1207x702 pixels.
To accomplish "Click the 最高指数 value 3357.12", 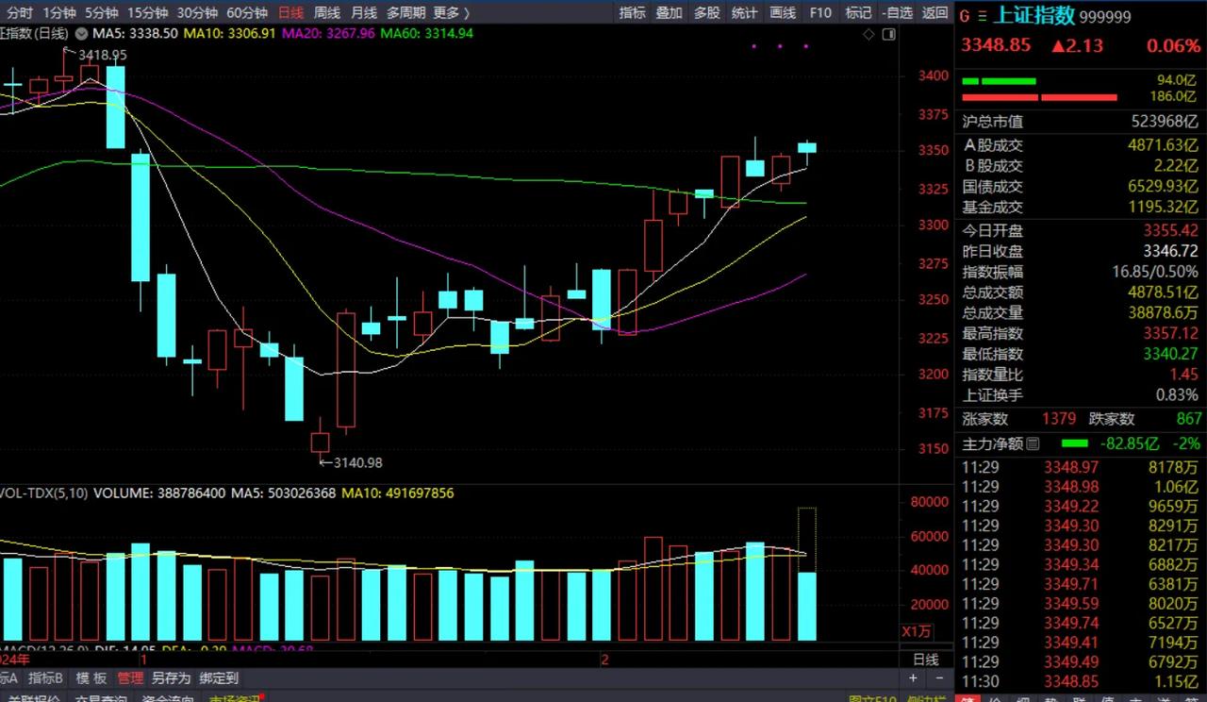I will click(x=1170, y=333).
